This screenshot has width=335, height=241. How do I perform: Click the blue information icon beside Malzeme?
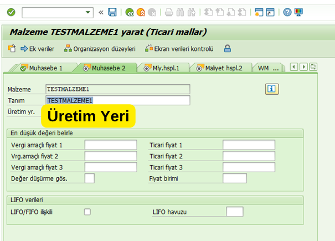coord(271,89)
